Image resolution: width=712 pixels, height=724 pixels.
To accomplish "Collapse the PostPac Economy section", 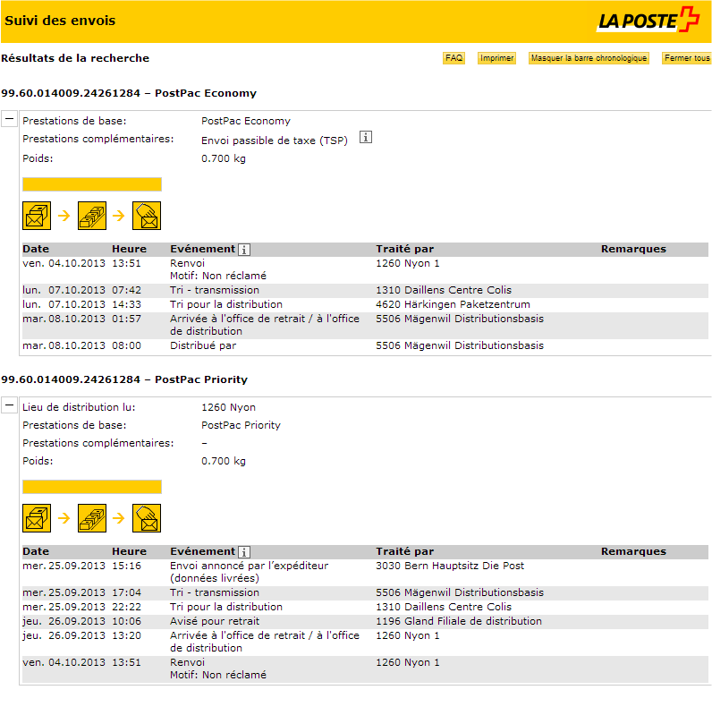I will [x=9, y=119].
